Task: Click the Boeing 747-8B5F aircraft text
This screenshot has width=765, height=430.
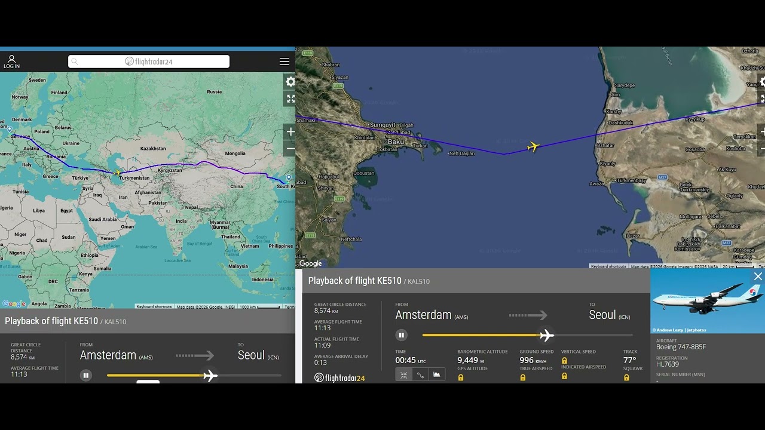Action: pos(681,347)
